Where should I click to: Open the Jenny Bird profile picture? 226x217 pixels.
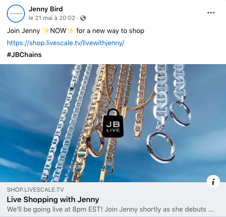pos(16,14)
